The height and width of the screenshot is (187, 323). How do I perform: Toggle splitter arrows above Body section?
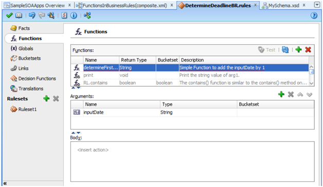76,133
